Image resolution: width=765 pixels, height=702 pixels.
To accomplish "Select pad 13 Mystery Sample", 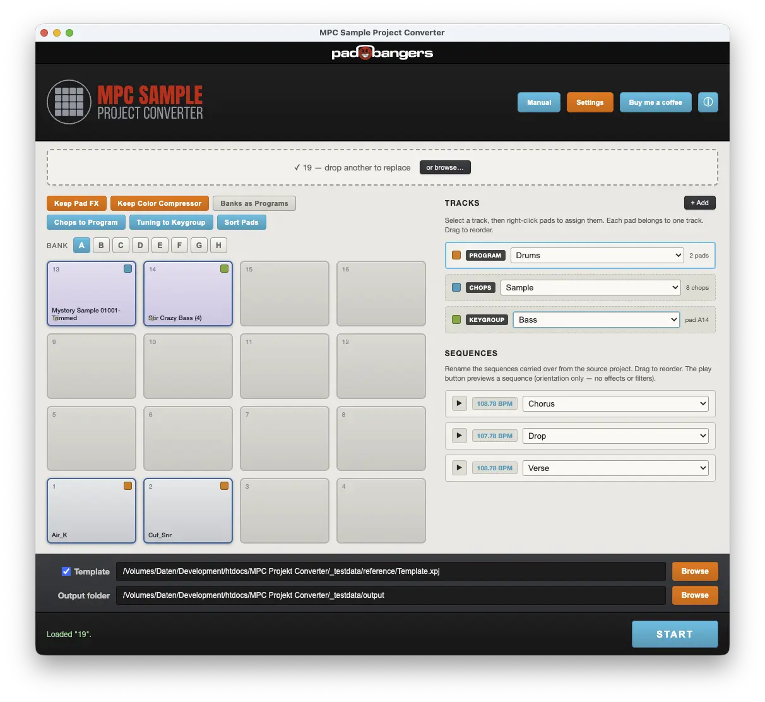I will click(x=92, y=294).
